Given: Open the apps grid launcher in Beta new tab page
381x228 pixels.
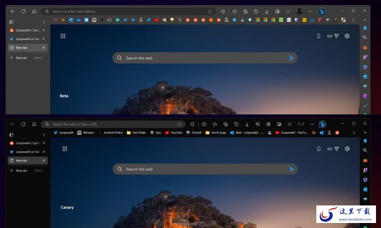Looking at the screenshot, I should coord(63,36).
